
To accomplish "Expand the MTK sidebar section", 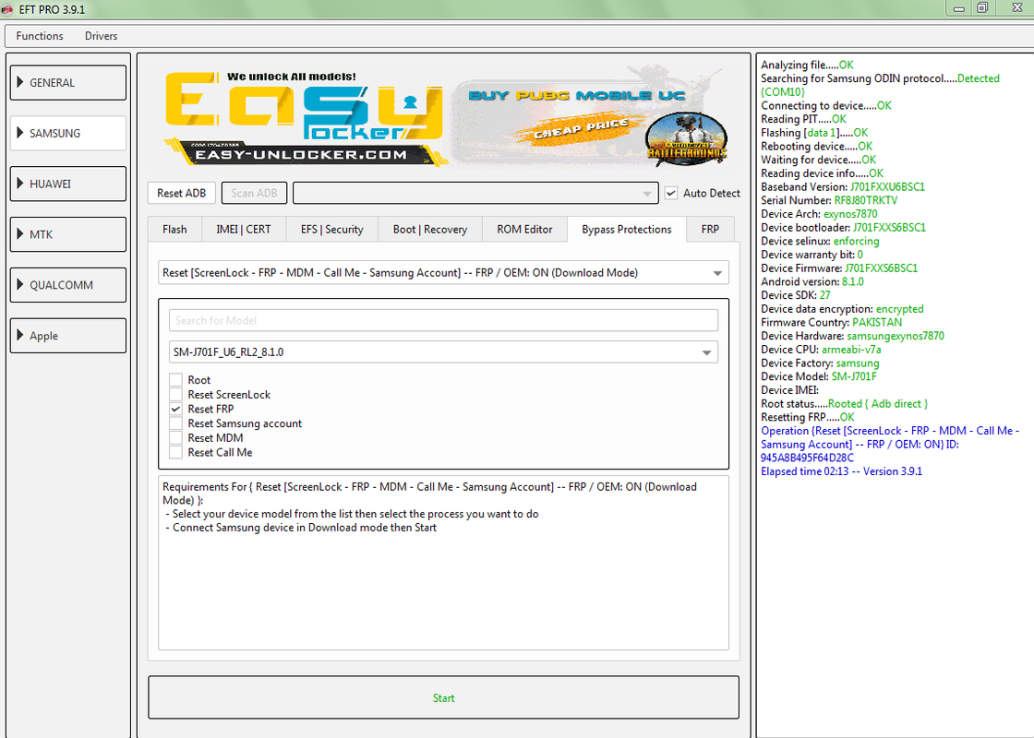I will tap(68, 234).
